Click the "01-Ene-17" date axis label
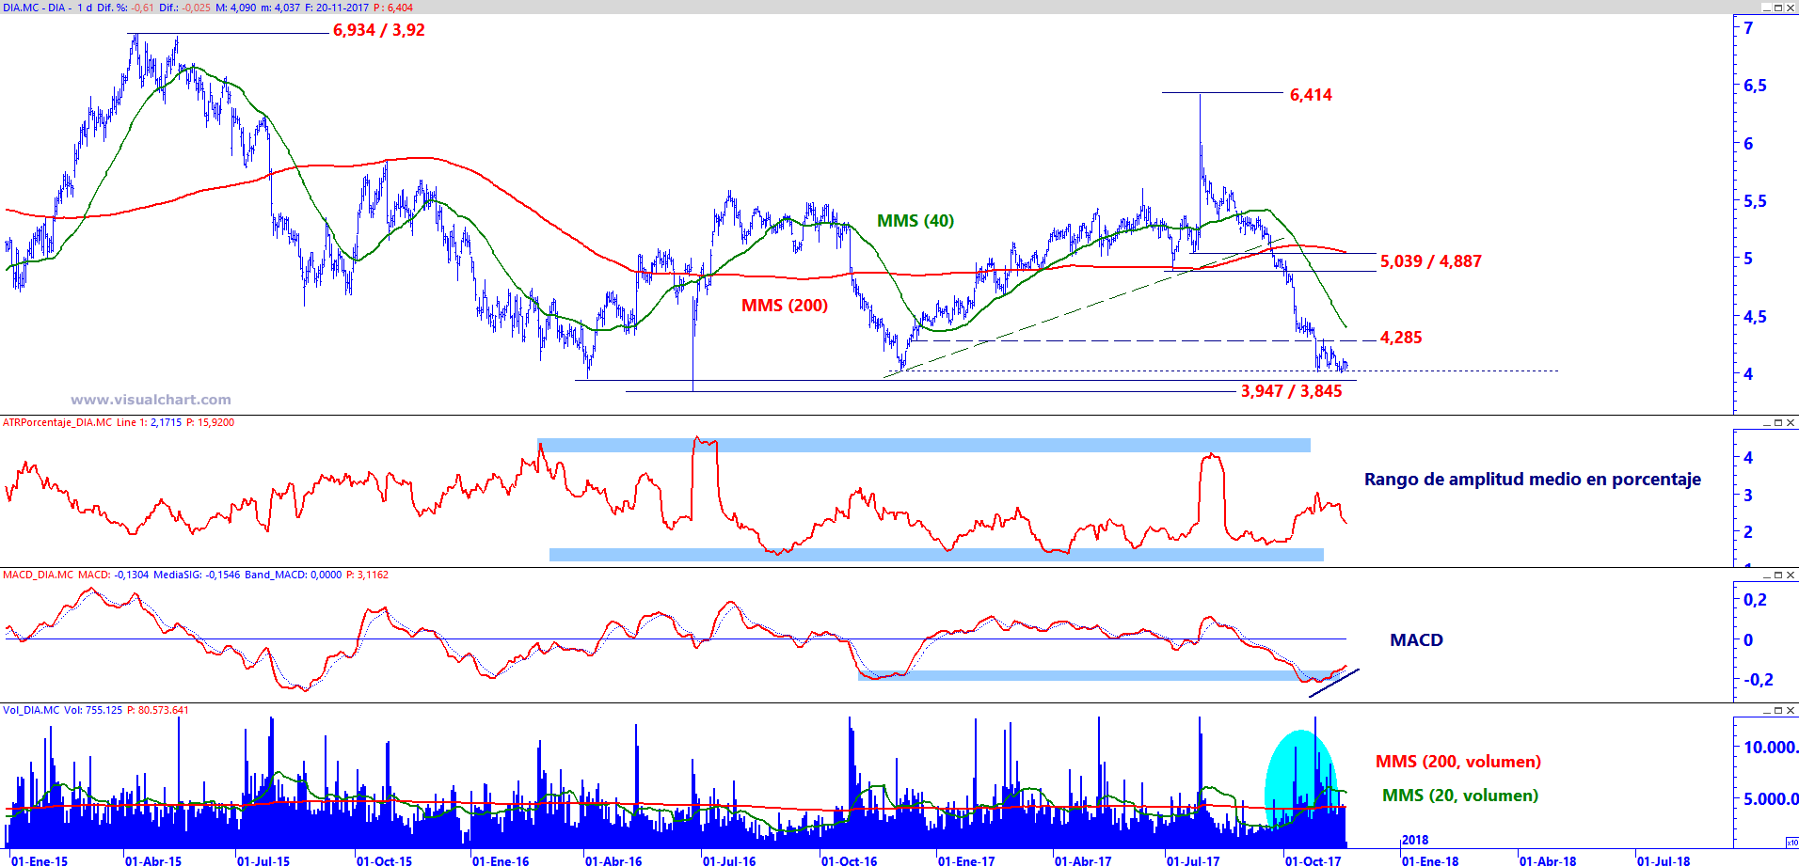The image size is (1799, 867). coord(966,861)
